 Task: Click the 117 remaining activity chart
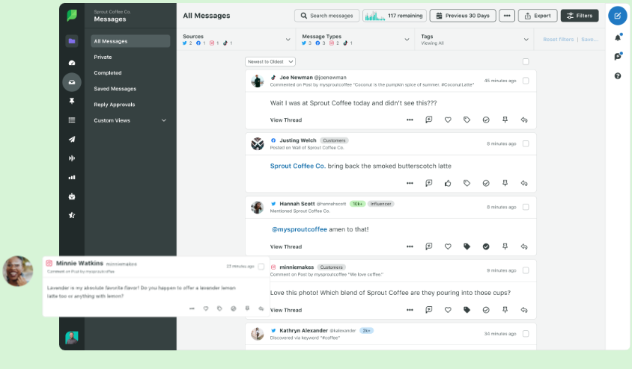pos(395,16)
